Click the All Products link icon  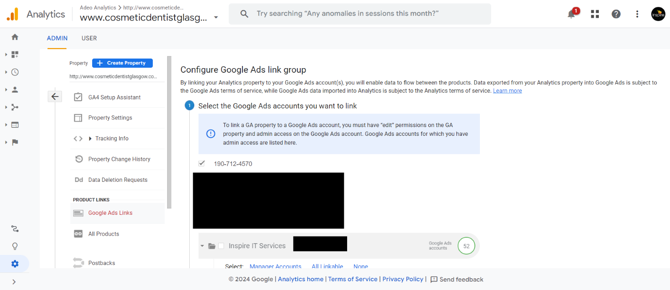78,234
